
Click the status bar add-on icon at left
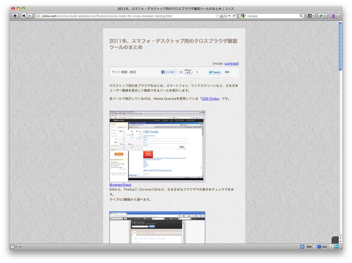13,247
